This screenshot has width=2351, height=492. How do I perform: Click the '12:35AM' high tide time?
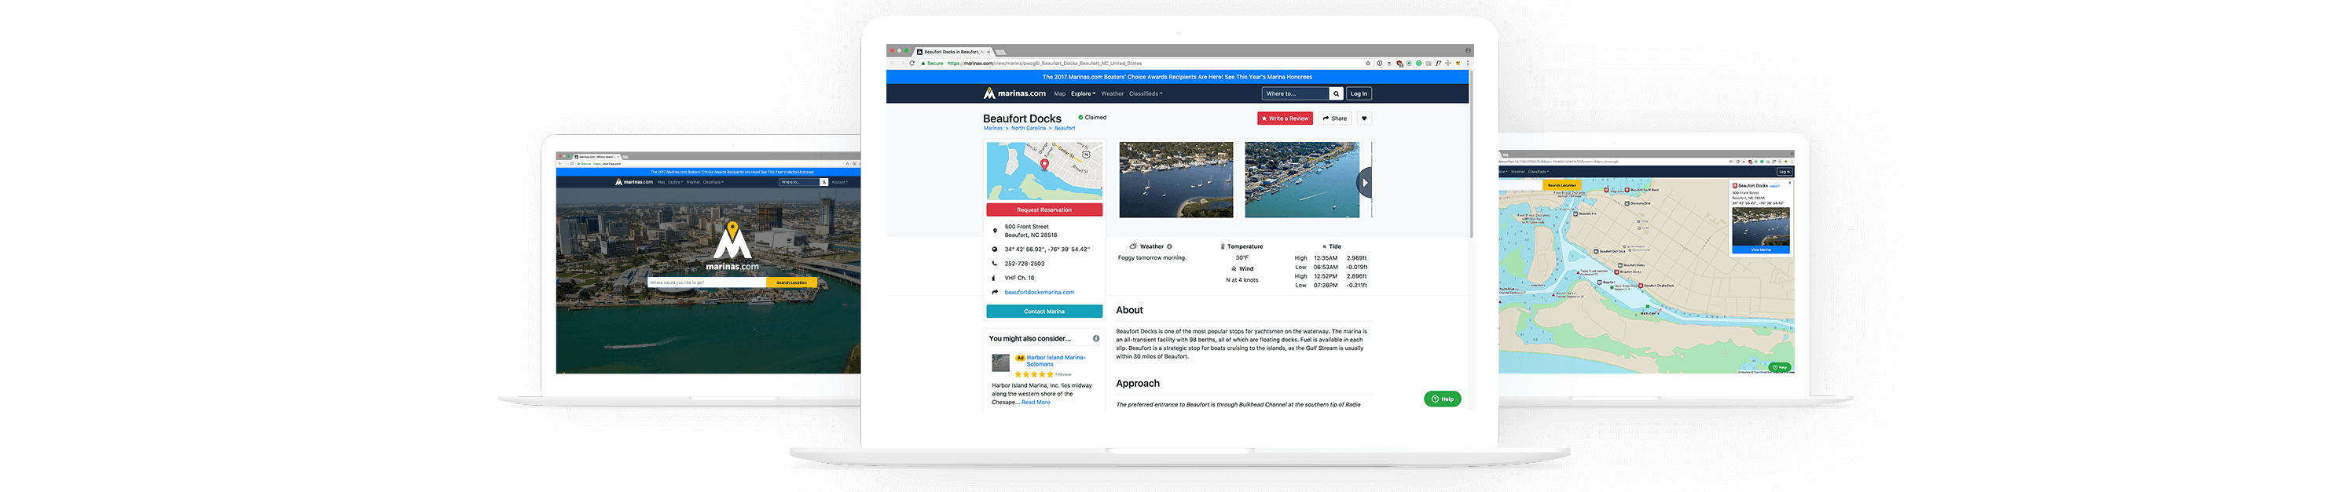click(x=1325, y=258)
